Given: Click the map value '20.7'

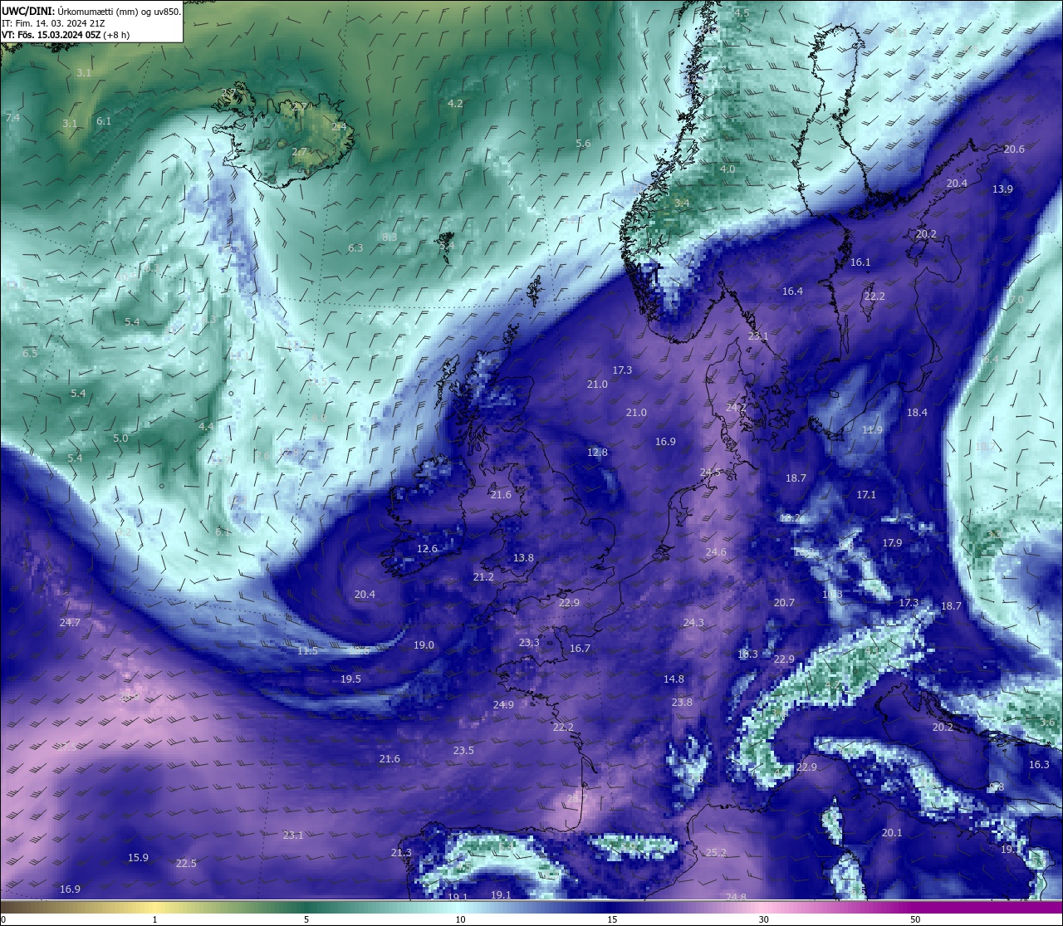Looking at the screenshot, I should (784, 602).
